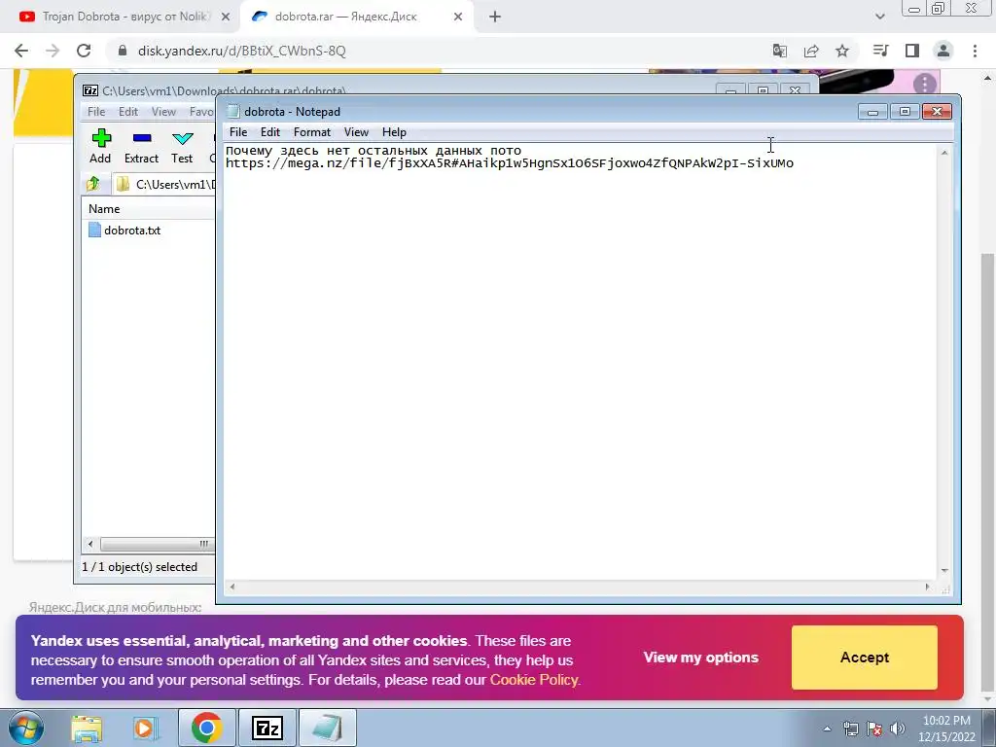
Task: Click the Chrome taskbar icon
Action: click(x=206, y=728)
